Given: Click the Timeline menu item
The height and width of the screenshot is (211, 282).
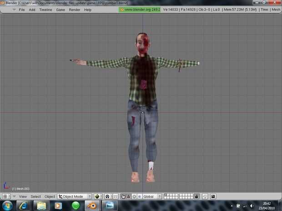Looking at the screenshot, I should [45, 10].
